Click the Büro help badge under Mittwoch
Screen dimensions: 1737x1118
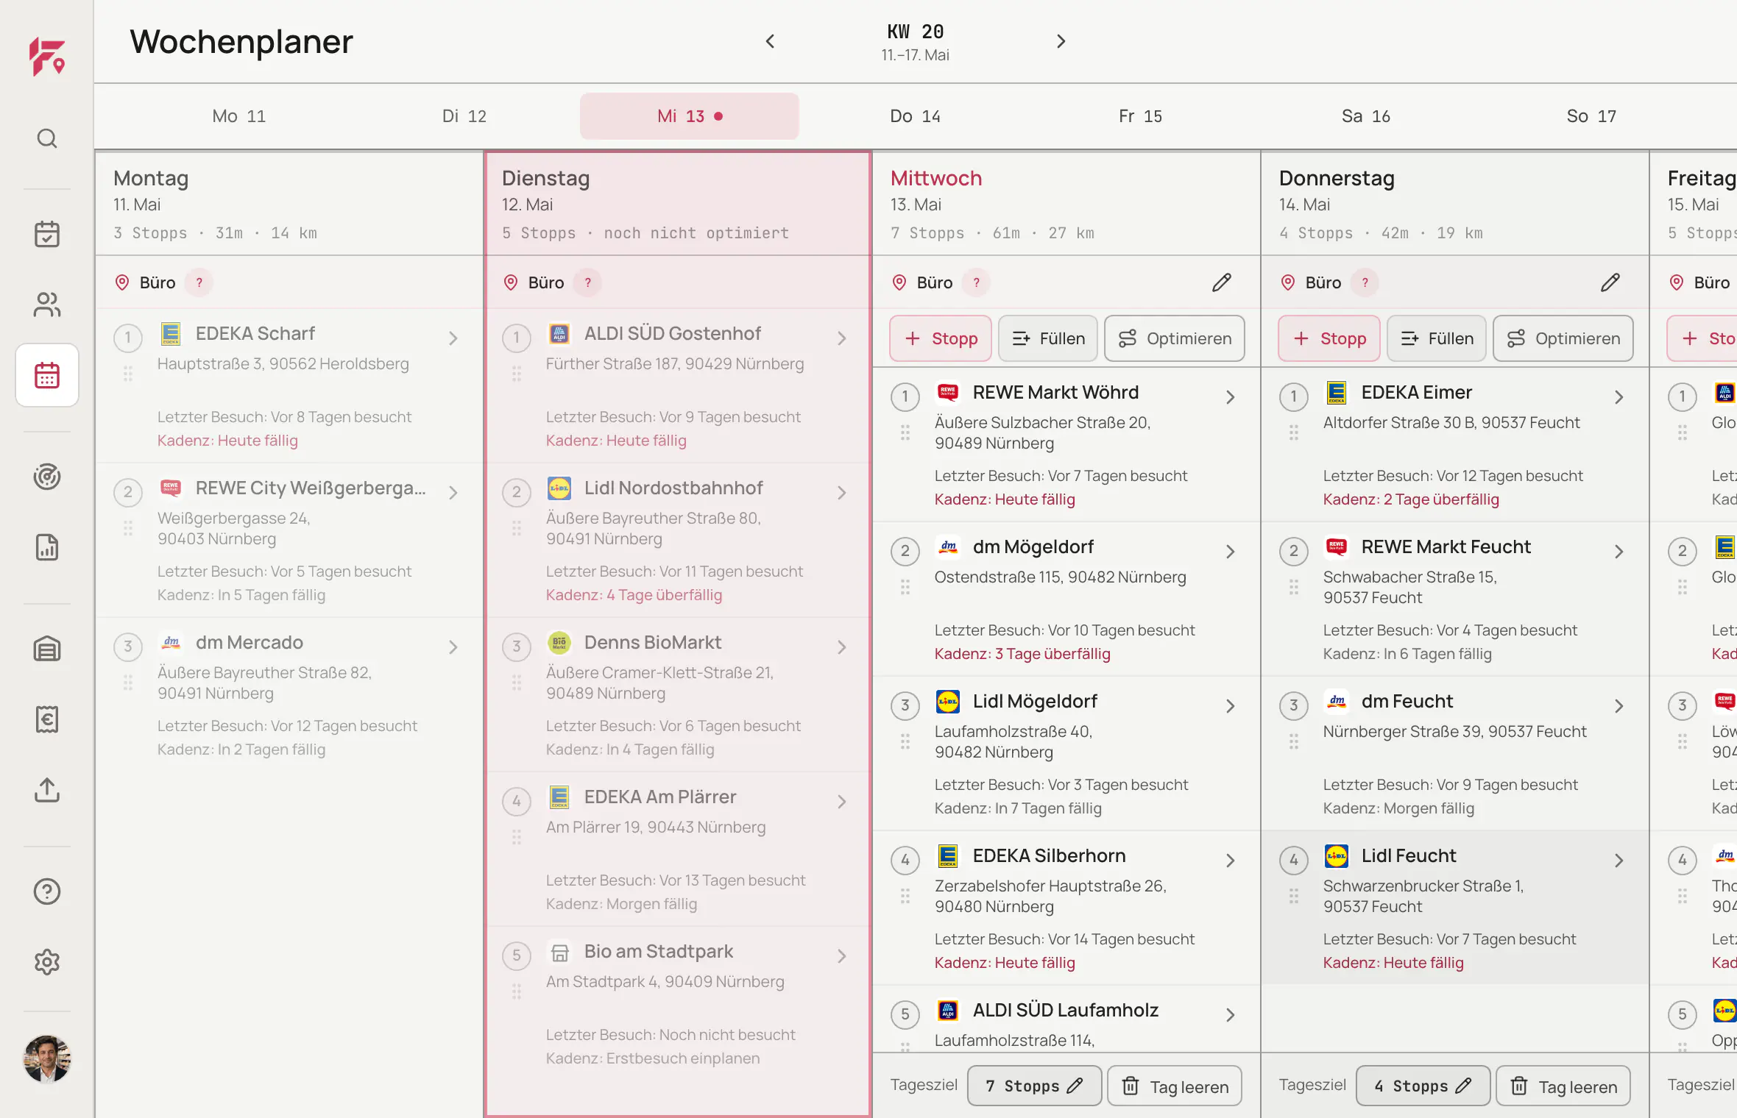point(976,282)
